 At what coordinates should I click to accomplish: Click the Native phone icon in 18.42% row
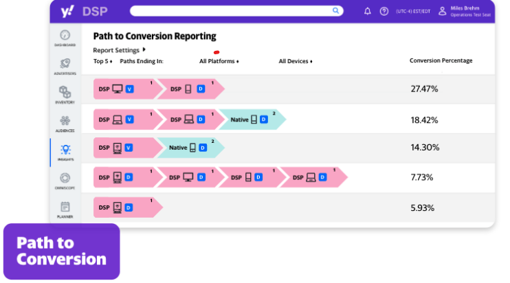[x=254, y=120]
